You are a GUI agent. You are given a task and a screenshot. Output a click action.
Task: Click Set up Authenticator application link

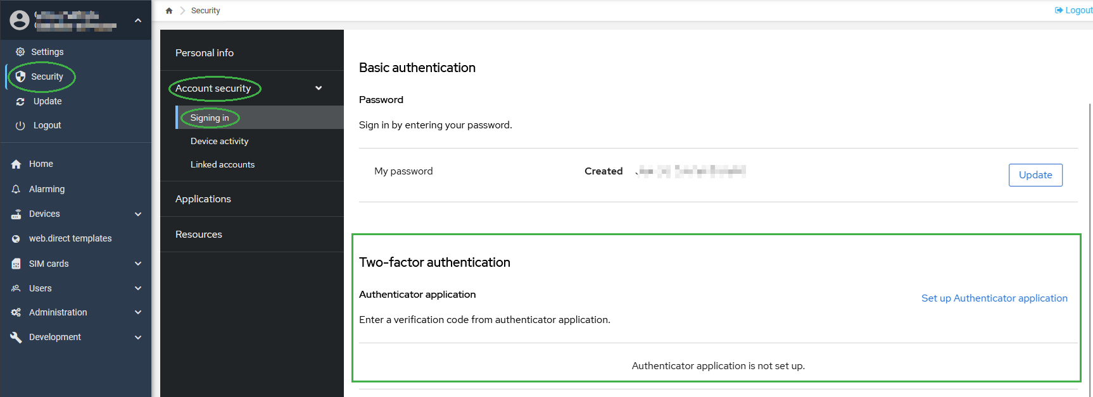coord(994,298)
